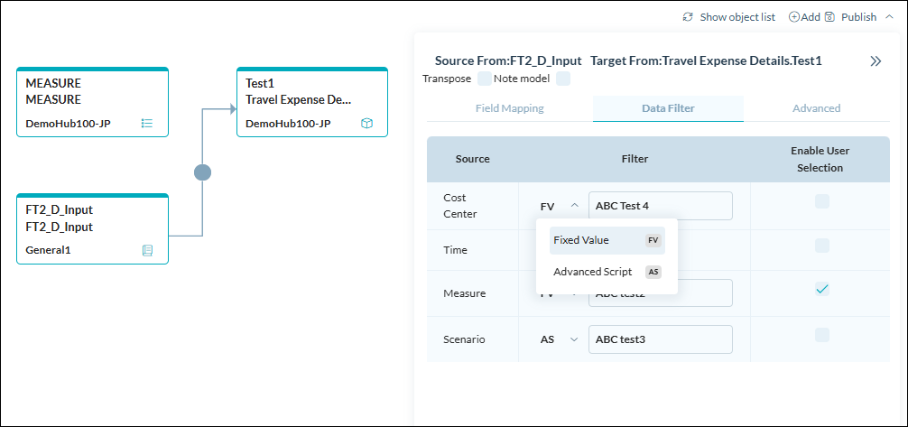Click the Measure source label
Image resolution: width=908 pixels, height=427 pixels.
(x=465, y=293)
